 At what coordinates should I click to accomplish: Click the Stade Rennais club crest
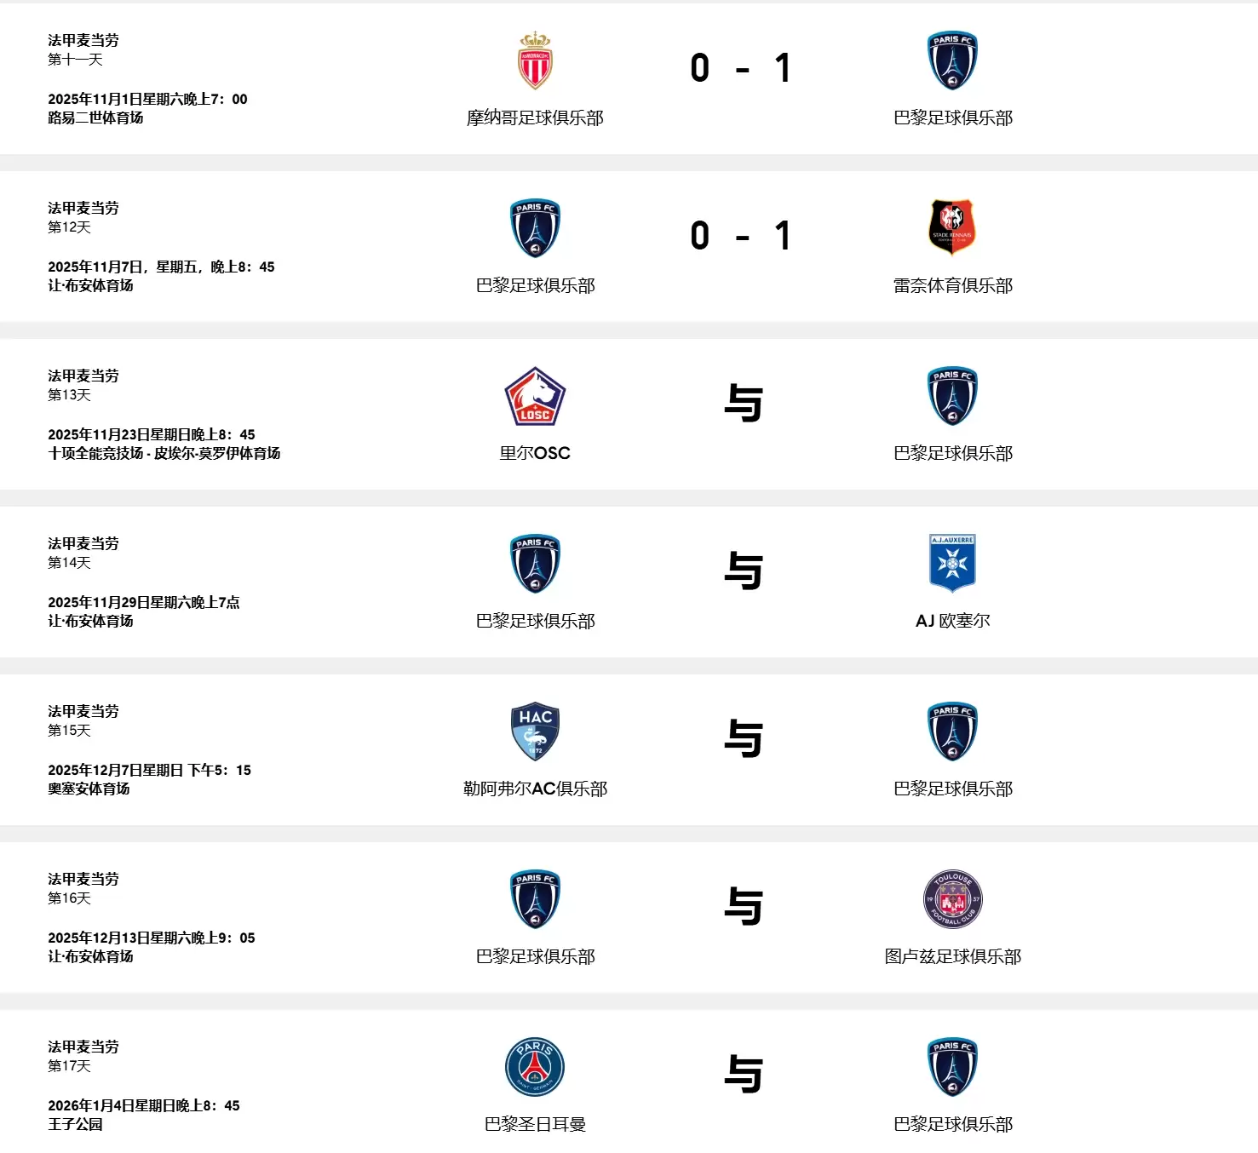coord(952,228)
